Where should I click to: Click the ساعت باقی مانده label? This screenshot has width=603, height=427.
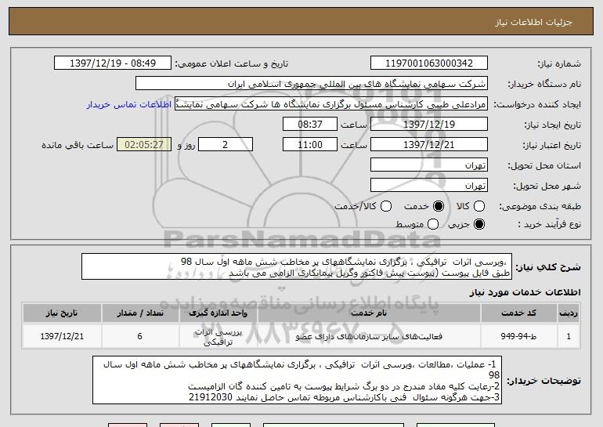point(78,145)
